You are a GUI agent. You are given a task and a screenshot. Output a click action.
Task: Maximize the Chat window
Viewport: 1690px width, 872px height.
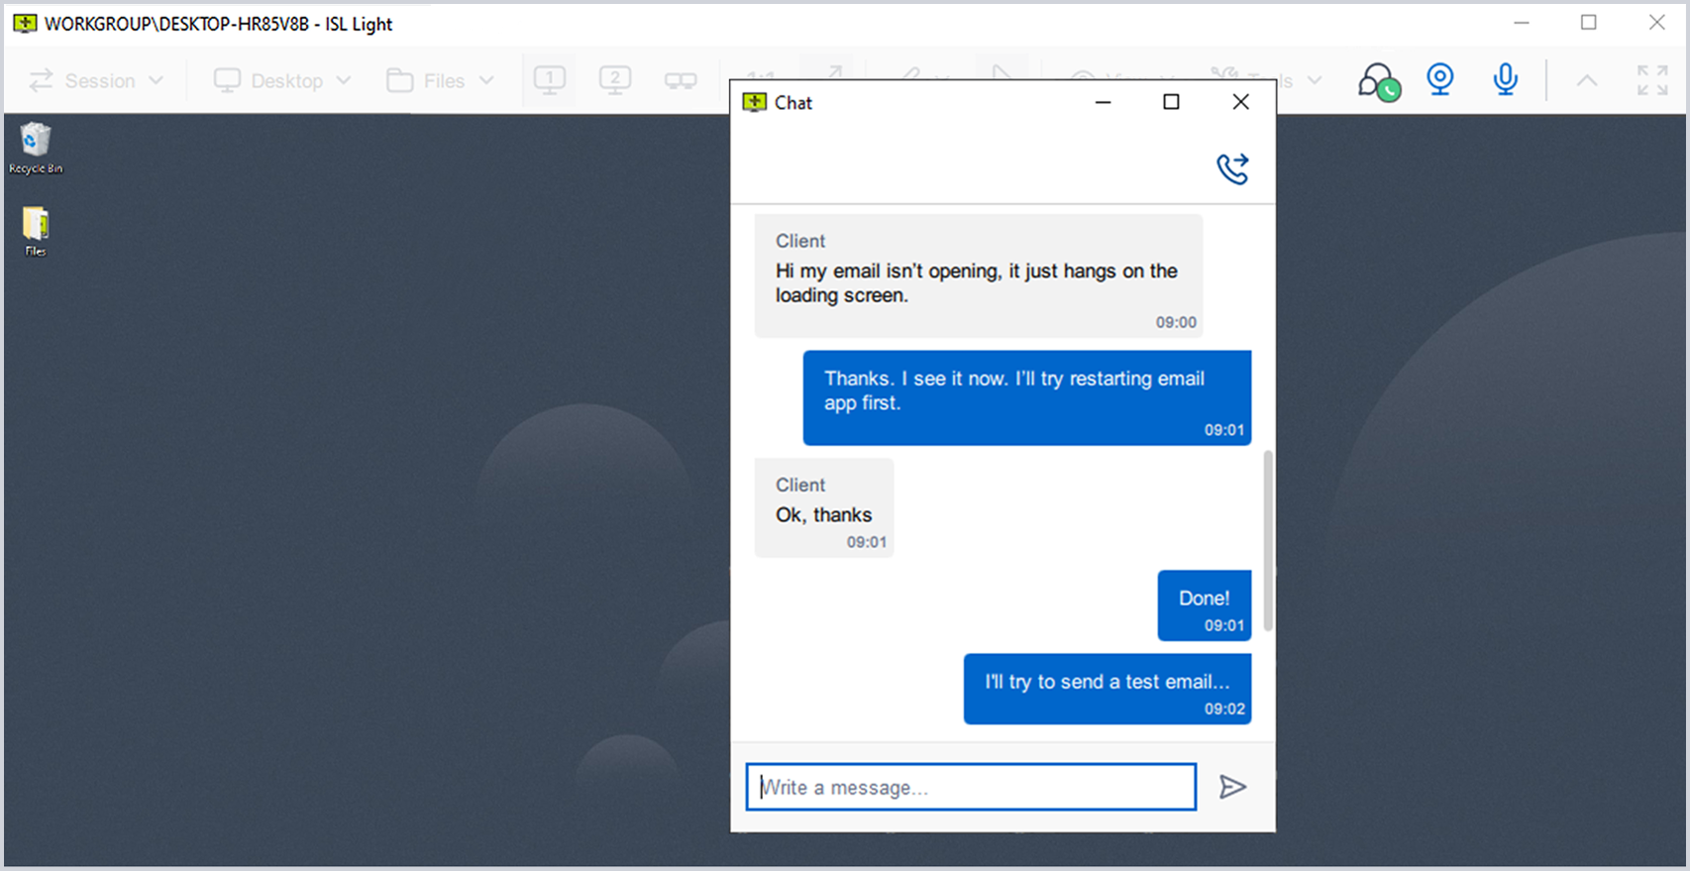pos(1171,102)
